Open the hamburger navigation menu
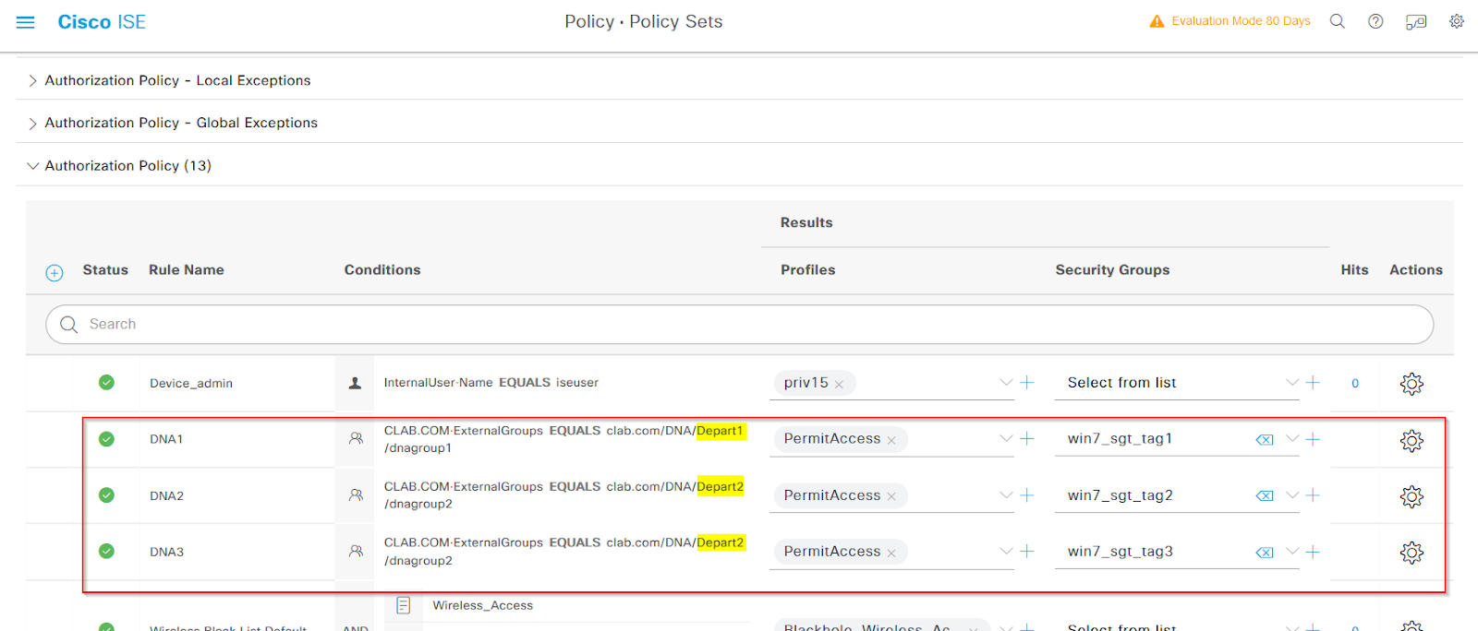Viewport: 1478px width, 631px height. (25, 22)
